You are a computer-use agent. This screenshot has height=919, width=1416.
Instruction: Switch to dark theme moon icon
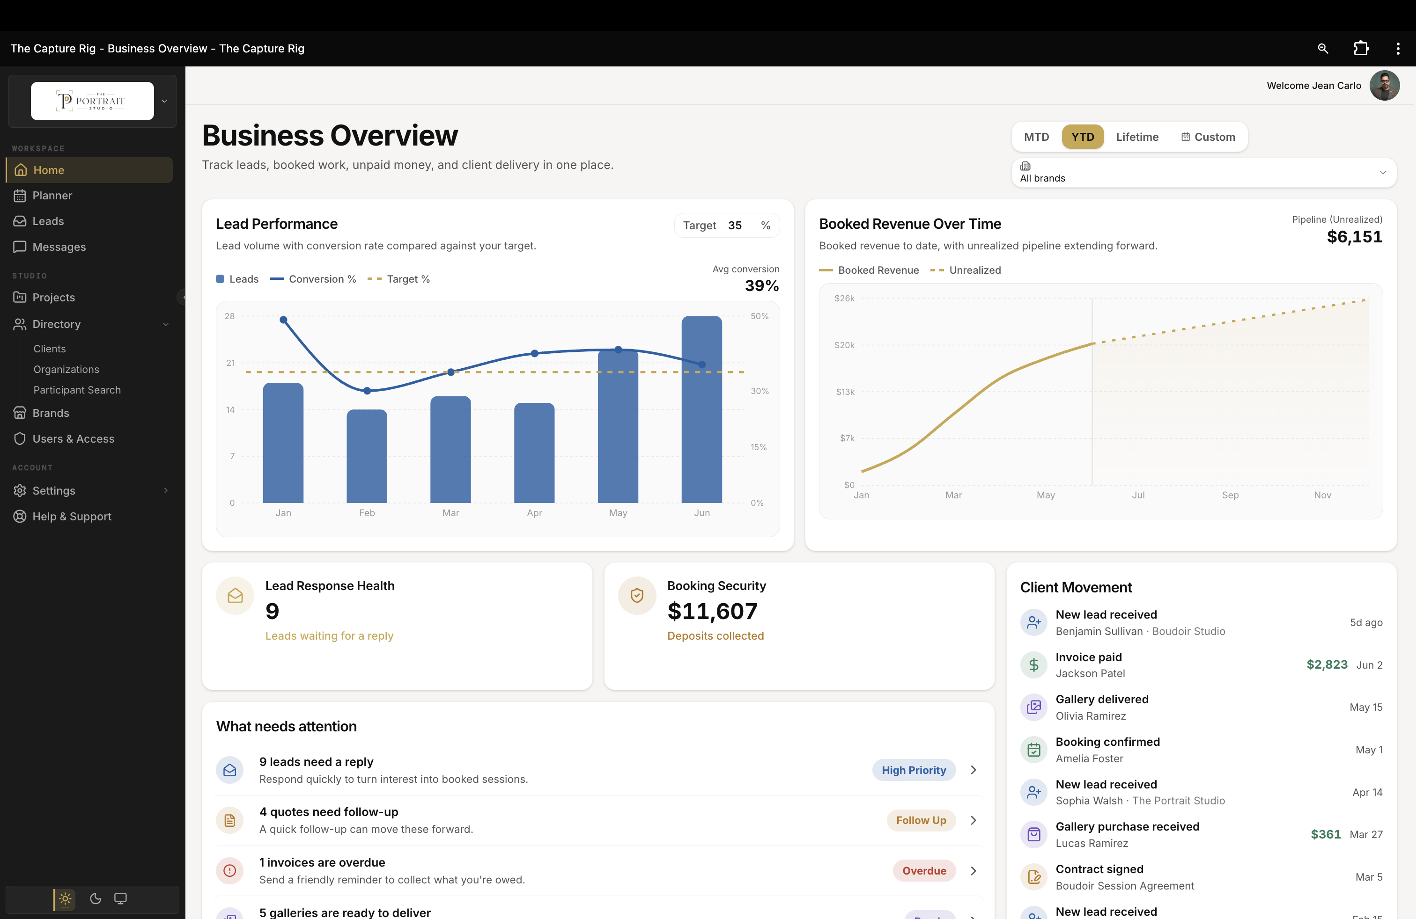(95, 898)
